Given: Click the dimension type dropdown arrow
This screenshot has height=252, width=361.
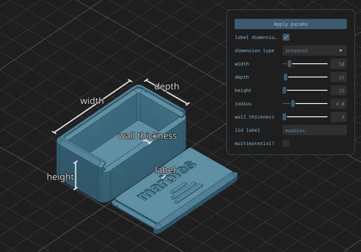Looking at the screenshot, I should [x=340, y=50].
